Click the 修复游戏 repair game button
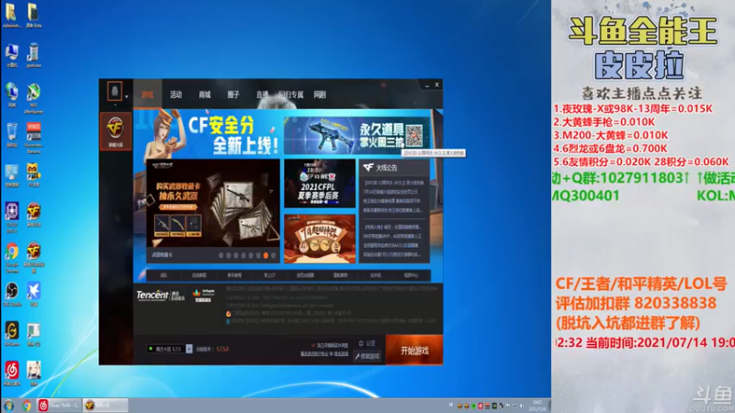 coord(367,356)
